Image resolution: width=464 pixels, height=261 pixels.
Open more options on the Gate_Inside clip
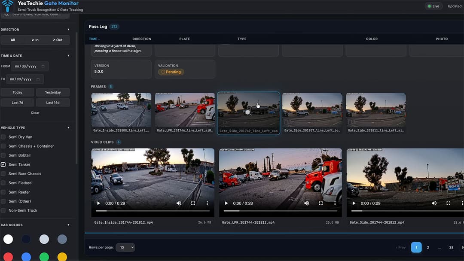tap(207, 203)
